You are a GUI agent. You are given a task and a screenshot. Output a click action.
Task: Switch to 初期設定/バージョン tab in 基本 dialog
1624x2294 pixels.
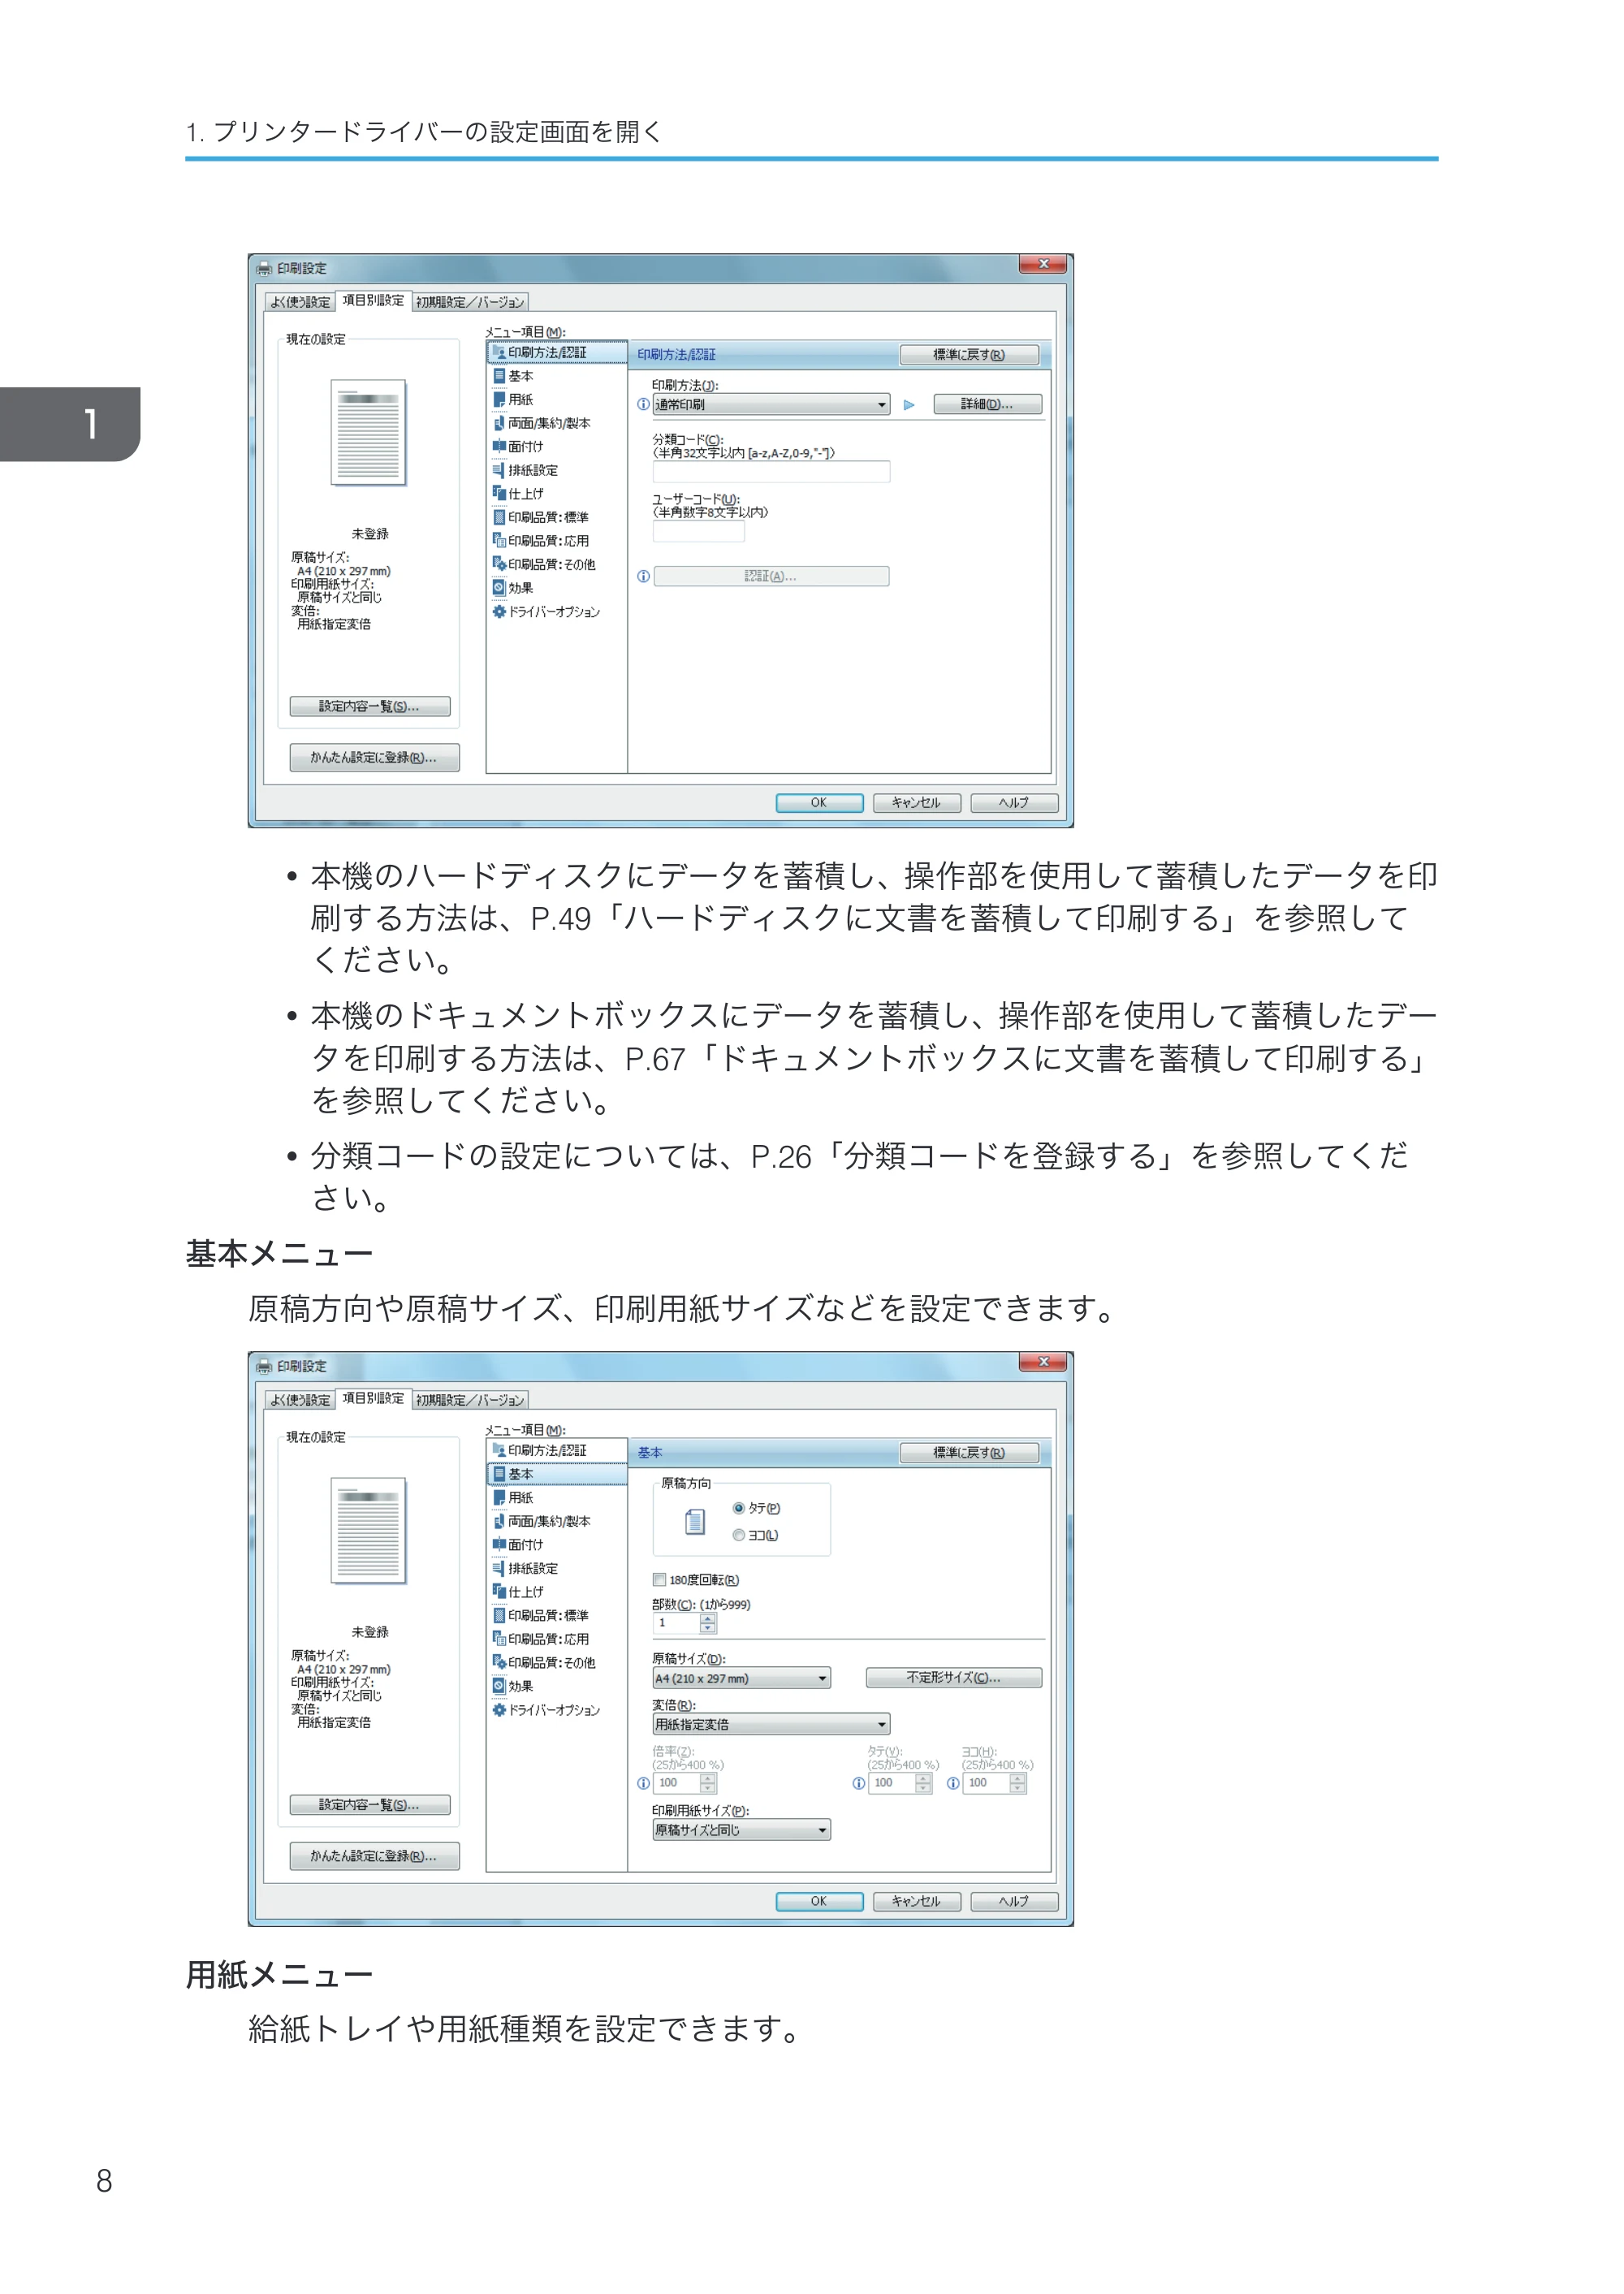[470, 1400]
